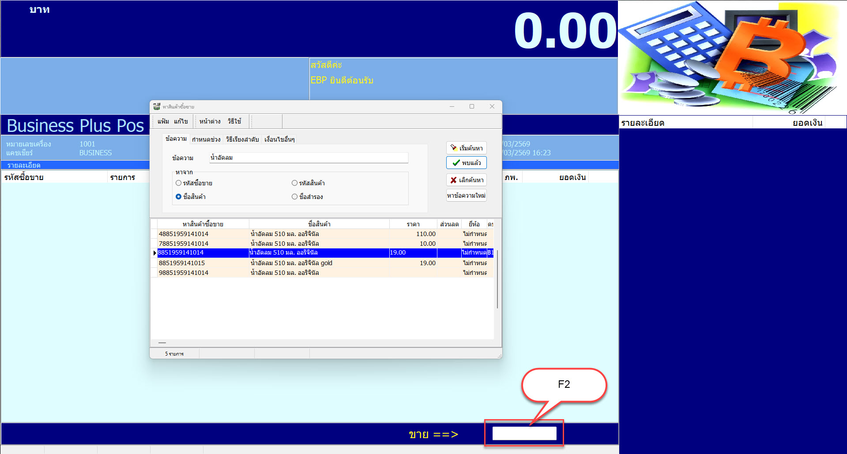Maximize the product search dialog

pyautogui.click(x=472, y=106)
